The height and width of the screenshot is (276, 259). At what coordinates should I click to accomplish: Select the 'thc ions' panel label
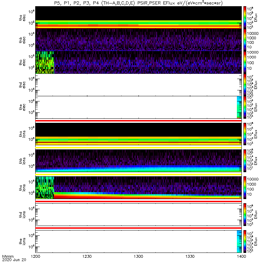[22, 188]
